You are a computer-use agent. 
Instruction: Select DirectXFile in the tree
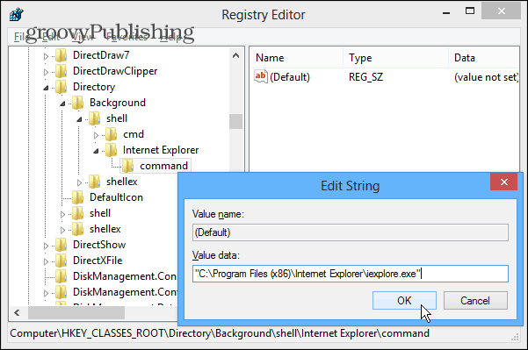point(98,261)
